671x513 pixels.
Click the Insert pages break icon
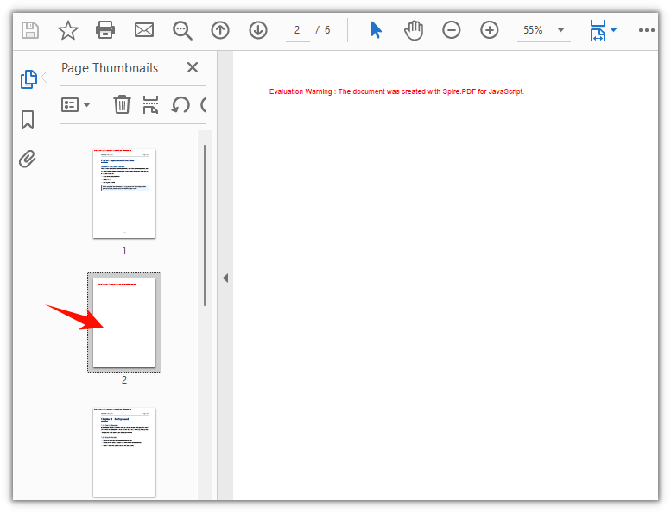150,104
